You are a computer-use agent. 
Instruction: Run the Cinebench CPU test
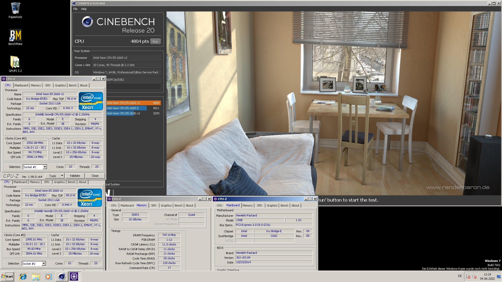[155, 42]
